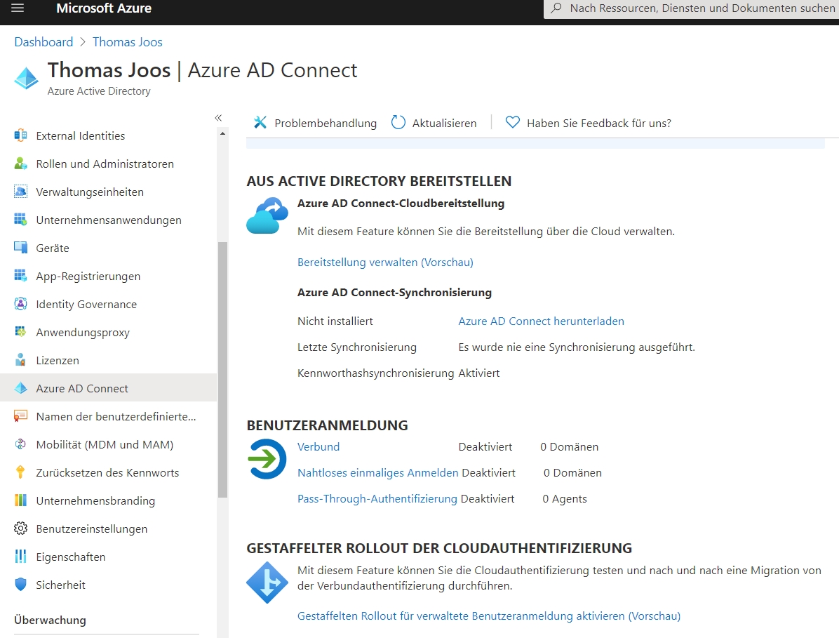Open Nahtloses einmaliges Anmelden link

coord(378,472)
